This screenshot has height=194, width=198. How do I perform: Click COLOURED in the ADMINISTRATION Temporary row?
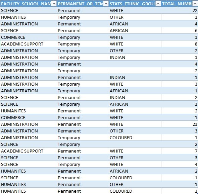121,138
